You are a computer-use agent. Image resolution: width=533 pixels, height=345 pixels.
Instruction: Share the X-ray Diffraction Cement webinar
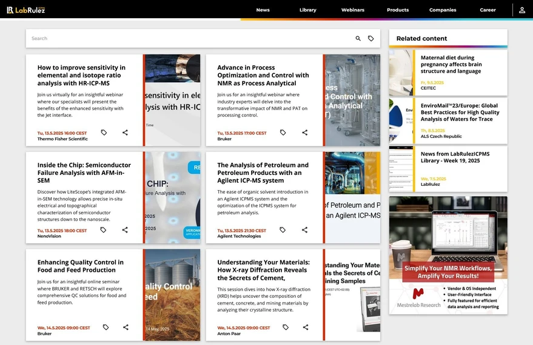click(x=306, y=327)
